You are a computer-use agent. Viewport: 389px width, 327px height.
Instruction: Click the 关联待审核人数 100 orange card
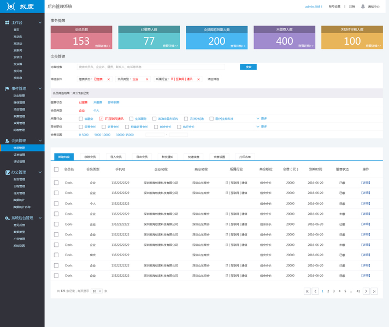pos(352,38)
